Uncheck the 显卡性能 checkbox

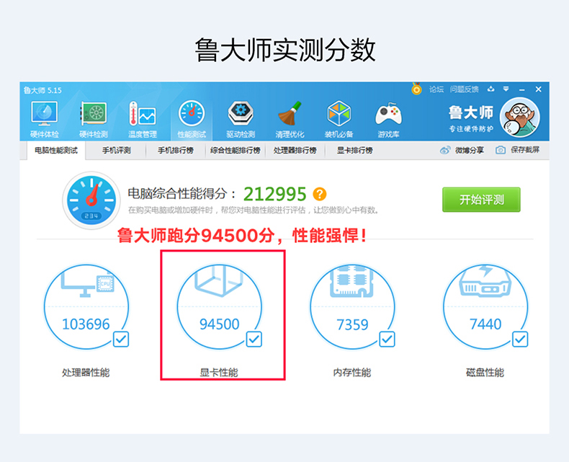coord(254,339)
